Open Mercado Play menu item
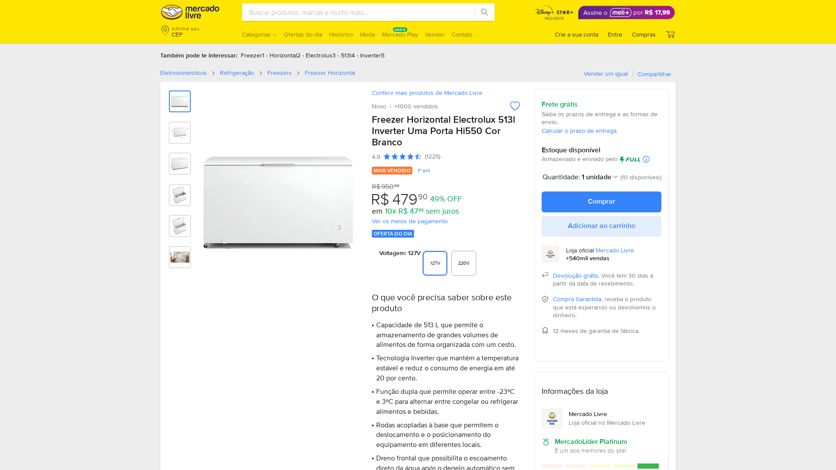 coord(400,35)
